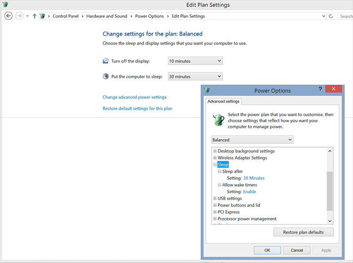The height and width of the screenshot is (263, 353).
Task: Select USB settings tree item
Action: pyautogui.click(x=229, y=198)
